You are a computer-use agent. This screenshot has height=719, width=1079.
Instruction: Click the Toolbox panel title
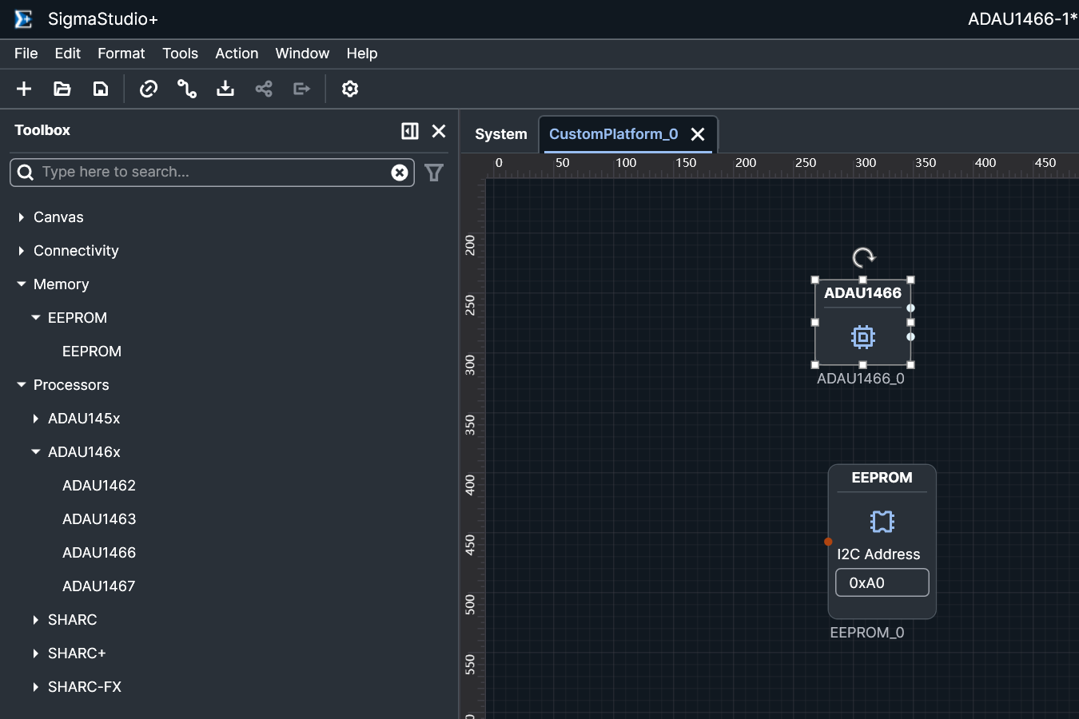pyautogui.click(x=42, y=130)
